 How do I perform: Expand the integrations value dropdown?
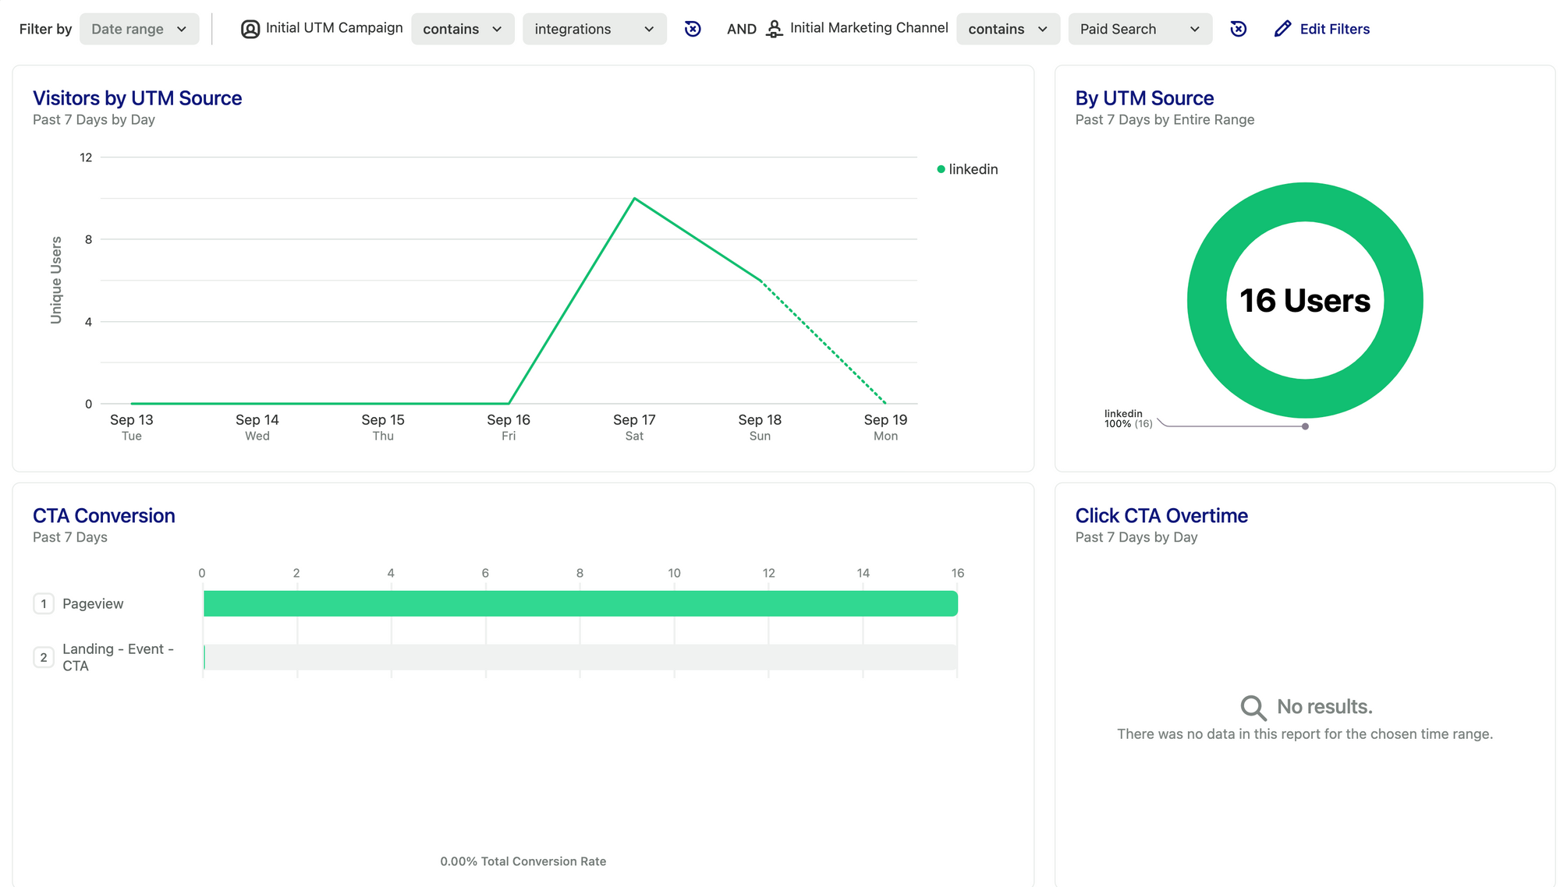pos(594,29)
